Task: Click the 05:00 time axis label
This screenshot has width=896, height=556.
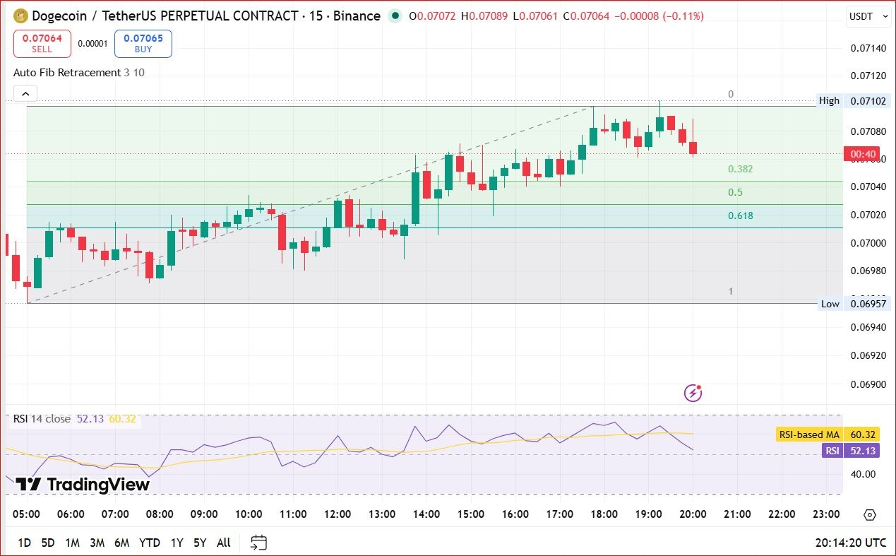Action: tap(26, 514)
